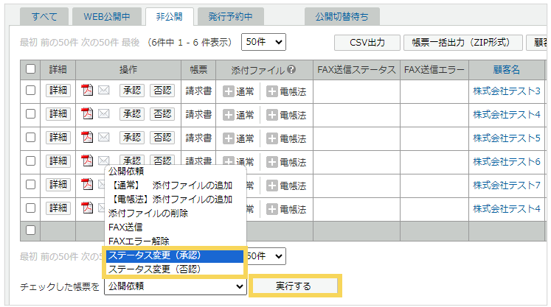
Task: Click help icon beside 添付ファイル header
Action: click(x=292, y=70)
